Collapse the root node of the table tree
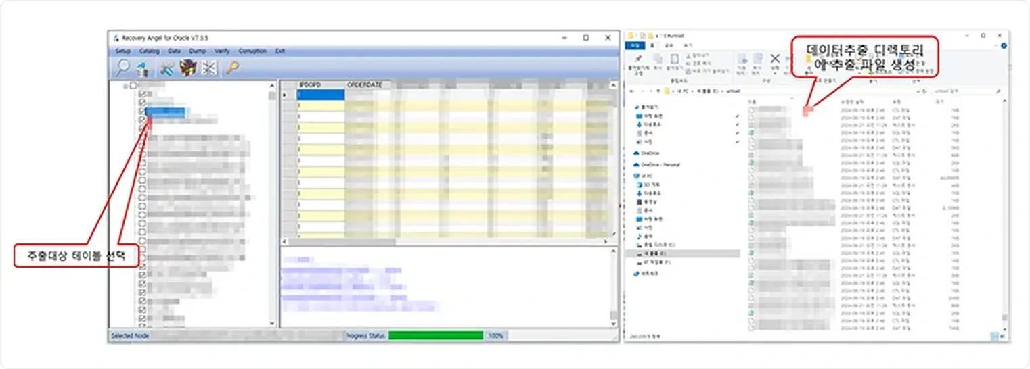The width and height of the screenshot is (1030, 369). [126, 86]
